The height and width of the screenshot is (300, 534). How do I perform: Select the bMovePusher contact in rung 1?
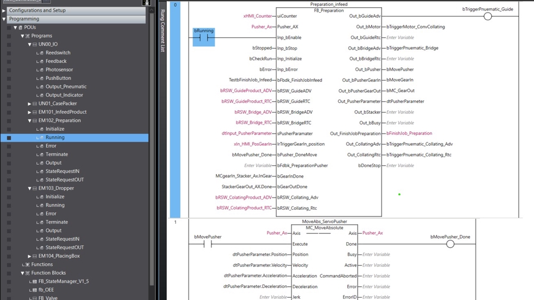click(x=207, y=244)
